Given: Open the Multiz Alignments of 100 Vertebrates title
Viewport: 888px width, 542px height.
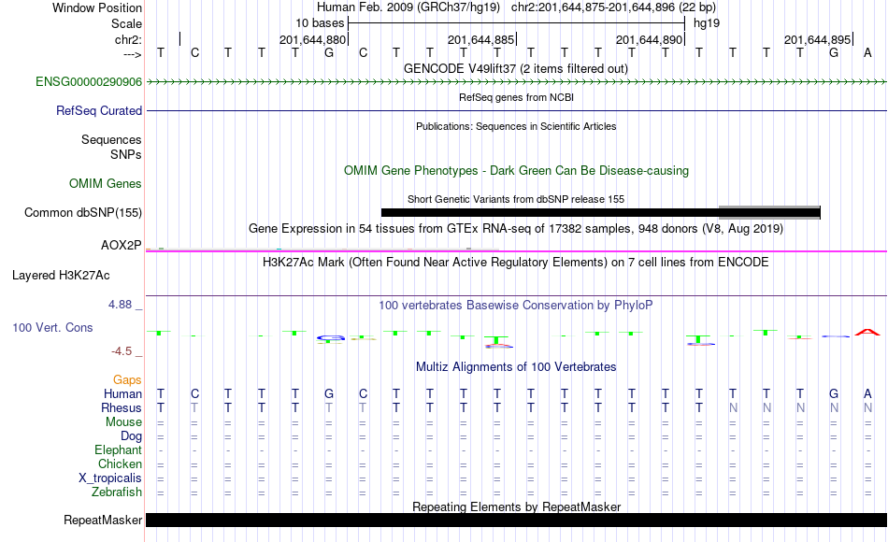Looking at the screenshot, I should click(x=516, y=367).
